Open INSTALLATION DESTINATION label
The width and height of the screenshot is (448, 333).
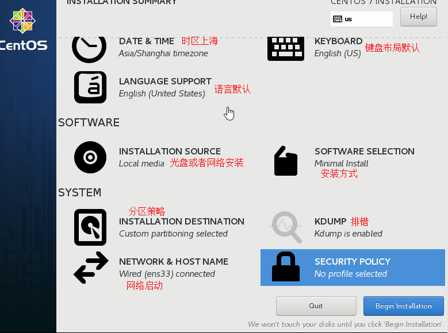pyautogui.click(x=182, y=222)
